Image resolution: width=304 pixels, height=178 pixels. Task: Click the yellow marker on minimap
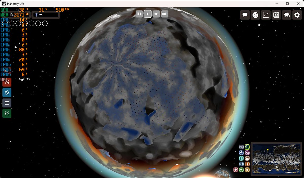(x=268, y=150)
